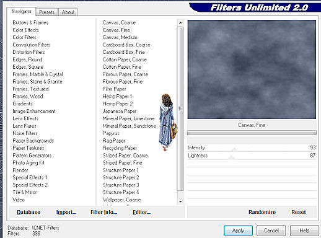Choose Hemp Paper 2 filter

(x=118, y=104)
